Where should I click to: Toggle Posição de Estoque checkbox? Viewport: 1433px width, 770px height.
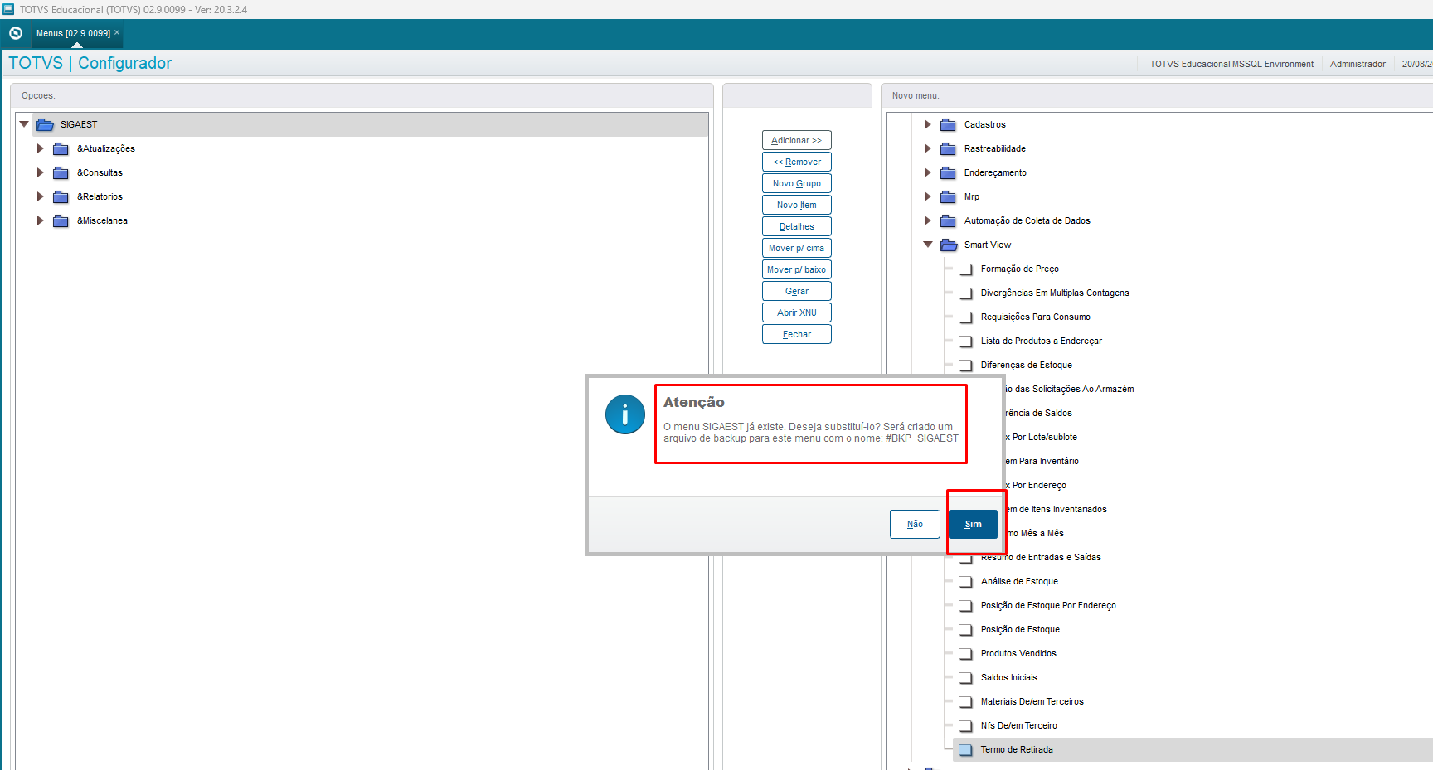click(x=965, y=630)
